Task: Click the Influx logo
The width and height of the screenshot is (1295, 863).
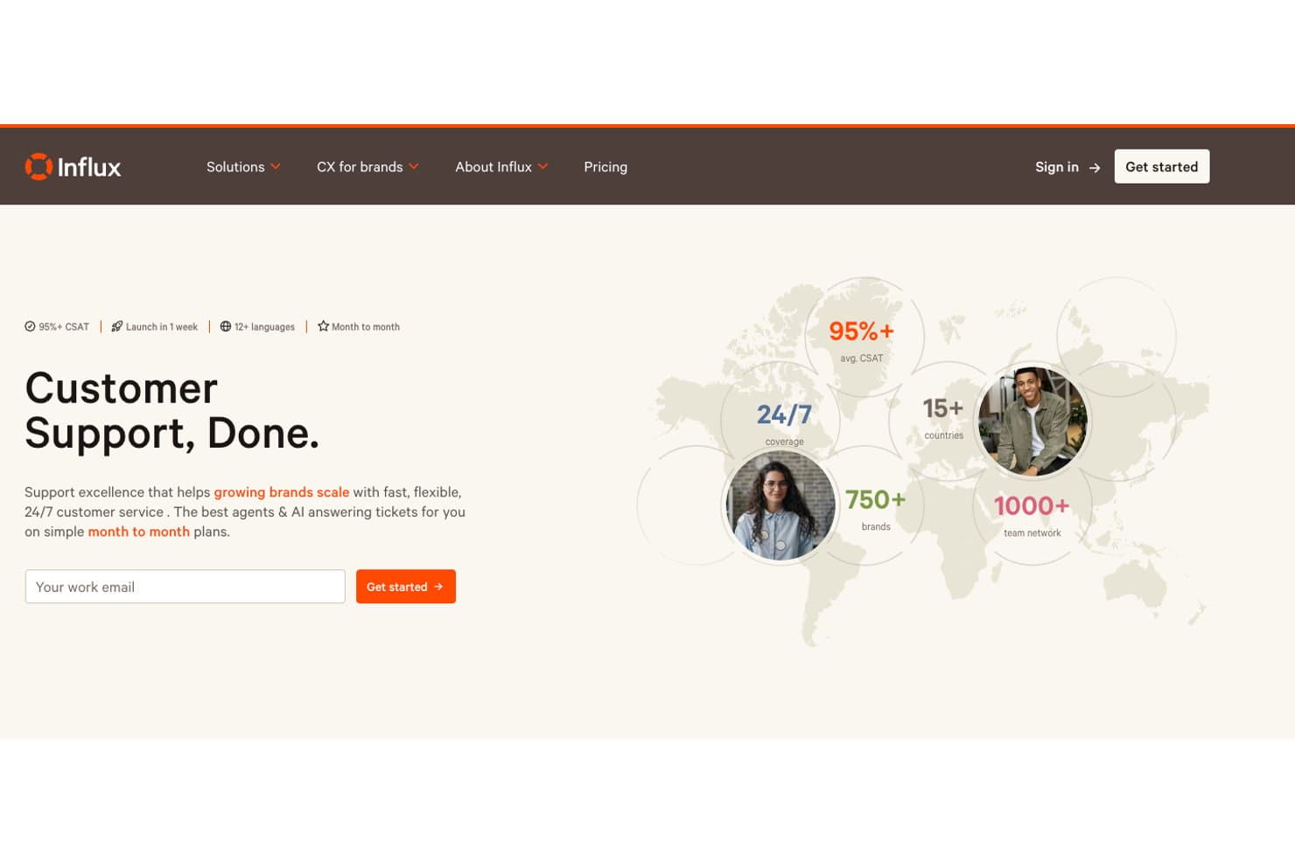Action: (73, 166)
